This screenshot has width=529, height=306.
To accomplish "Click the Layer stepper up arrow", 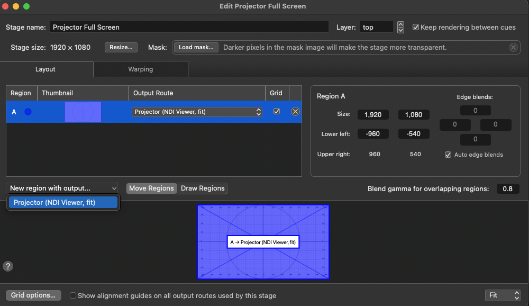I will [400, 24].
